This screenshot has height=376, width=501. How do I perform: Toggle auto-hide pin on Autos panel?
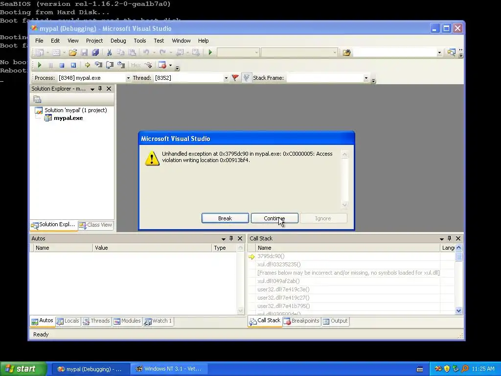[x=231, y=238]
